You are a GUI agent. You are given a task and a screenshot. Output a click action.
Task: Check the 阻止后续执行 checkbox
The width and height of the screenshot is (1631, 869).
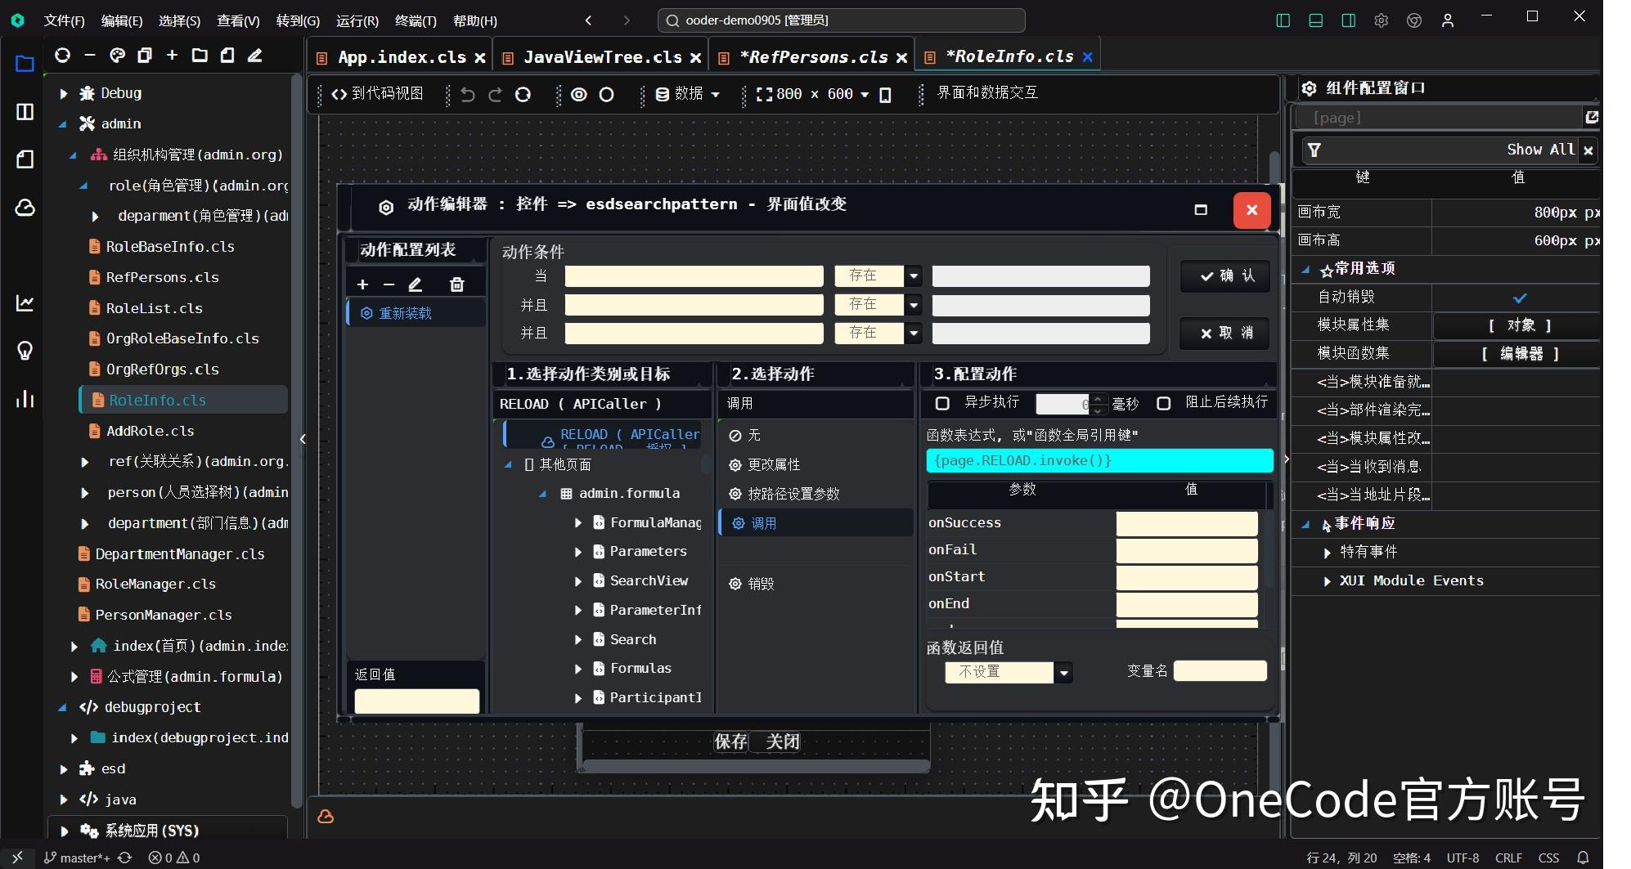point(1164,403)
